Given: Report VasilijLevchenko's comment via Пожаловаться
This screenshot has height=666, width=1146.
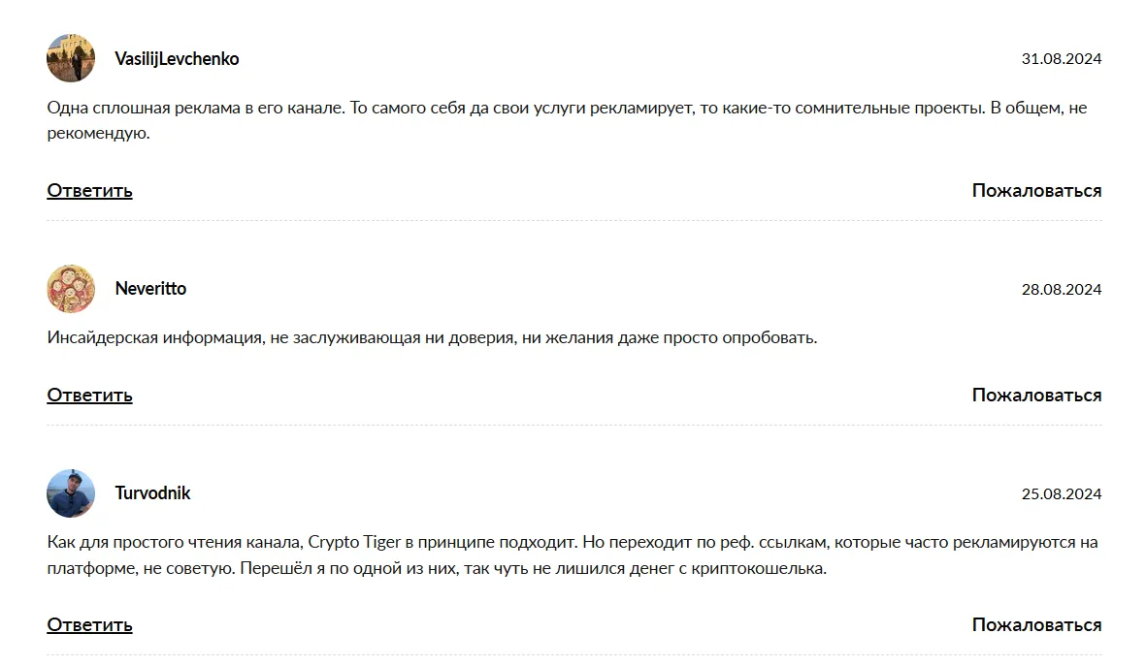Looking at the screenshot, I should [1036, 191].
